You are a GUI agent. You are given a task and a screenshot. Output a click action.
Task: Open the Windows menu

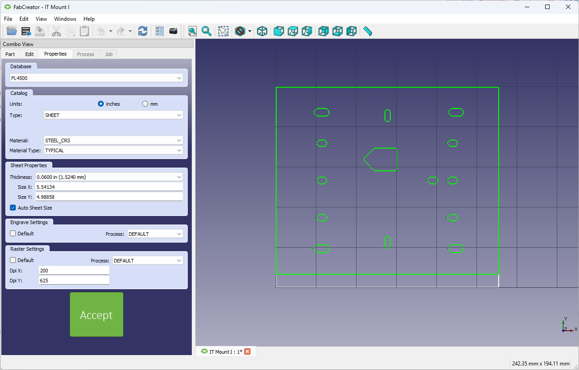pos(65,19)
